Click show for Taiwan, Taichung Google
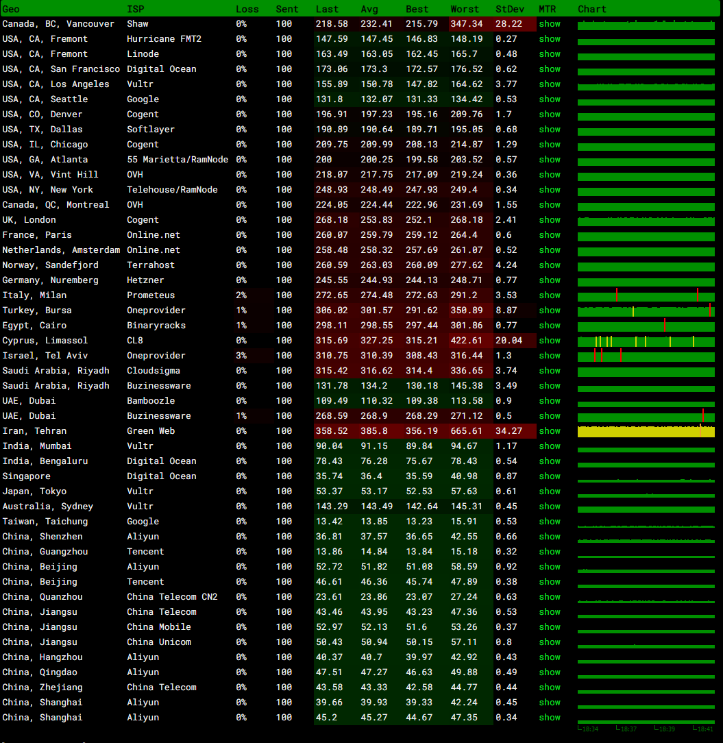 pos(549,522)
